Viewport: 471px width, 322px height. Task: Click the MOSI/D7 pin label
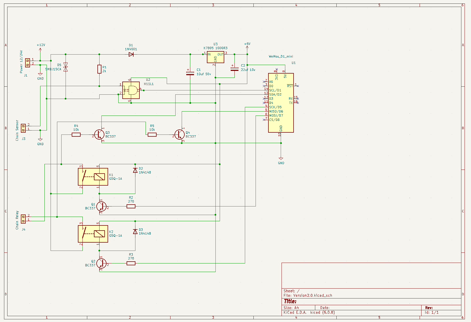click(276, 116)
